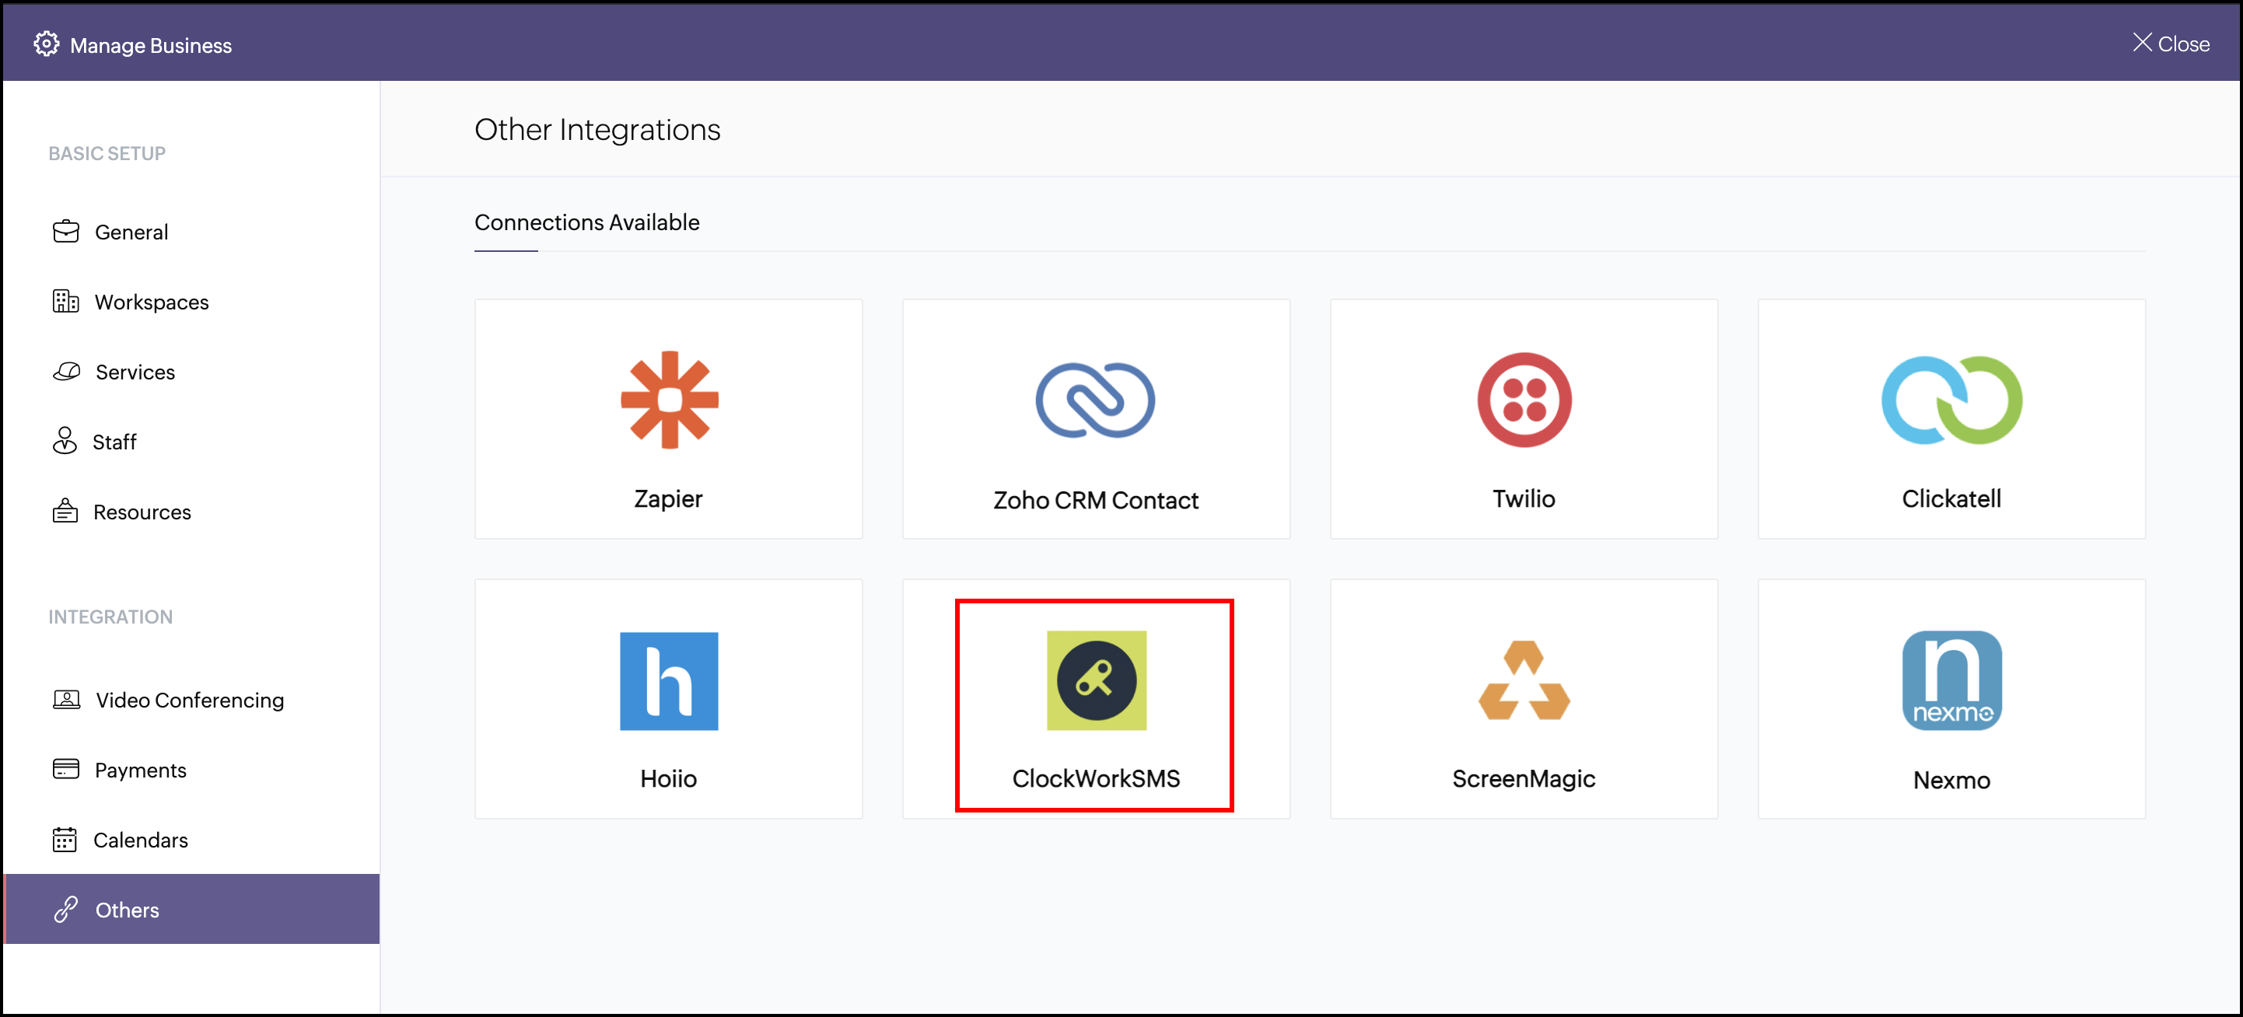Switch to Connections Available tab

(x=586, y=222)
